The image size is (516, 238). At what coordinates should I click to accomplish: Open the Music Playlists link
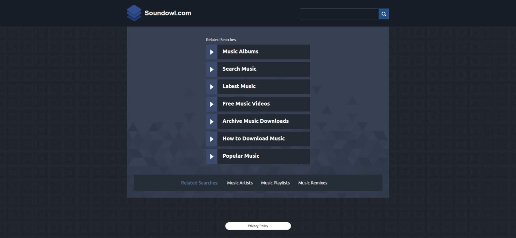click(x=275, y=183)
